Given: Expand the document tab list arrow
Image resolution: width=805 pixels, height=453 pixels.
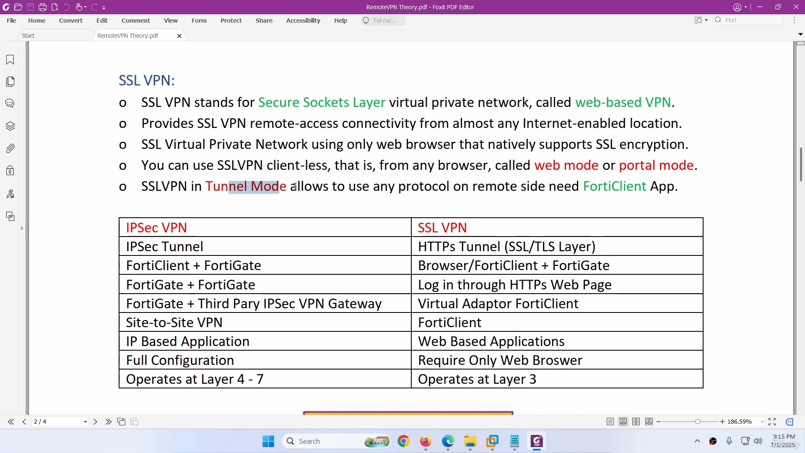Looking at the screenshot, I should pos(800,34).
